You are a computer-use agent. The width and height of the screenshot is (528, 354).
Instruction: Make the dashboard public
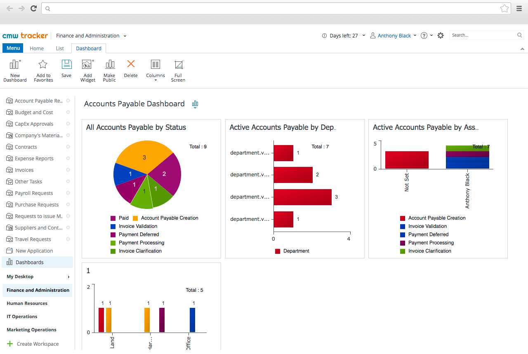pos(109,70)
